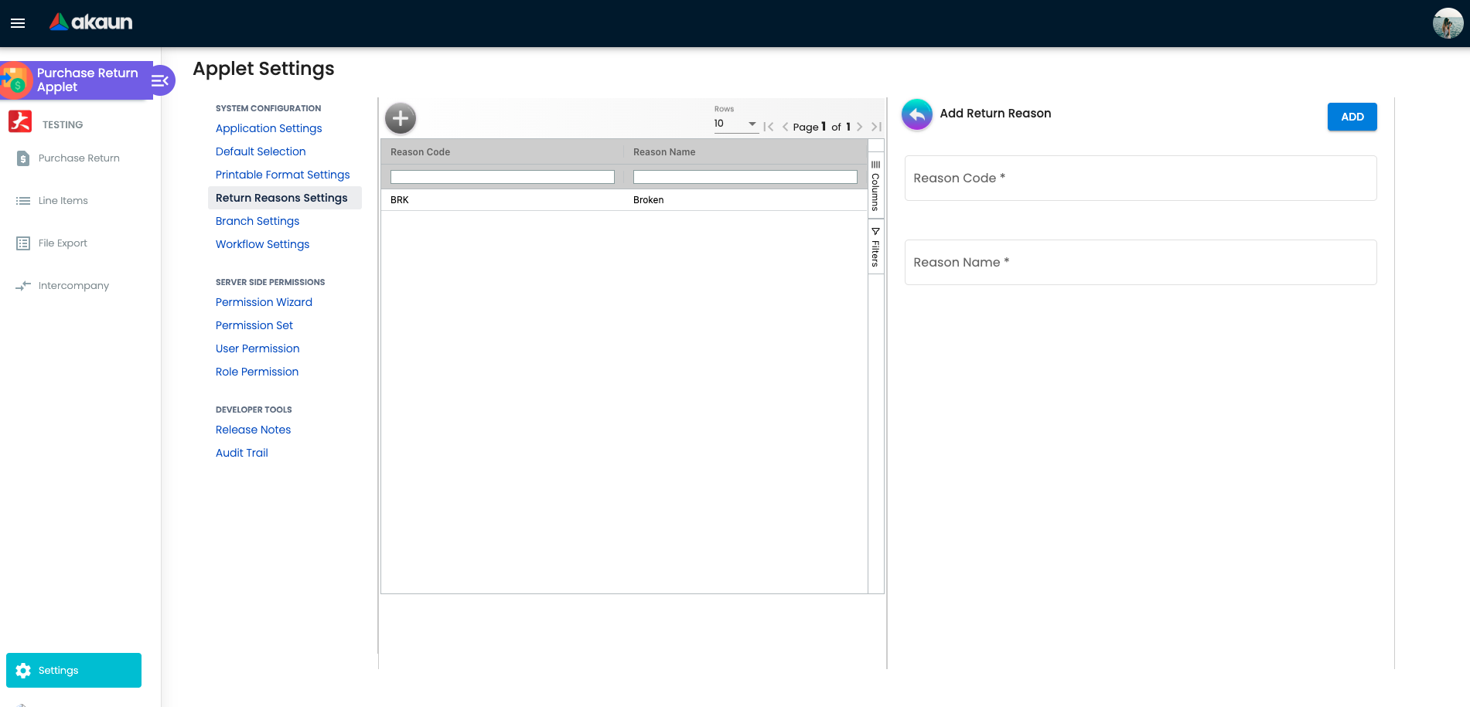The width and height of the screenshot is (1470, 707).
Task: Collapse the sidebar with the purple menu icon
Action: [161, 80]
